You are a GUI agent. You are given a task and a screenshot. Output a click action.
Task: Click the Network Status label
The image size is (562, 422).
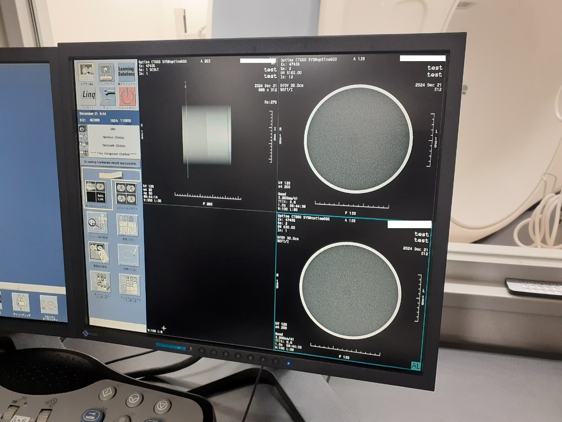[114, 146]
